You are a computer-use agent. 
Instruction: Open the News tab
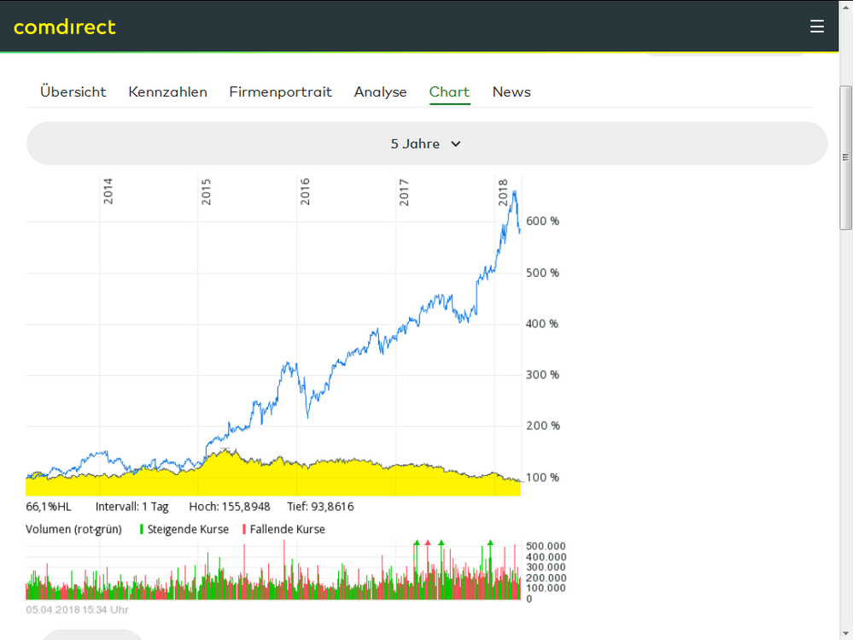click(511, 92)
